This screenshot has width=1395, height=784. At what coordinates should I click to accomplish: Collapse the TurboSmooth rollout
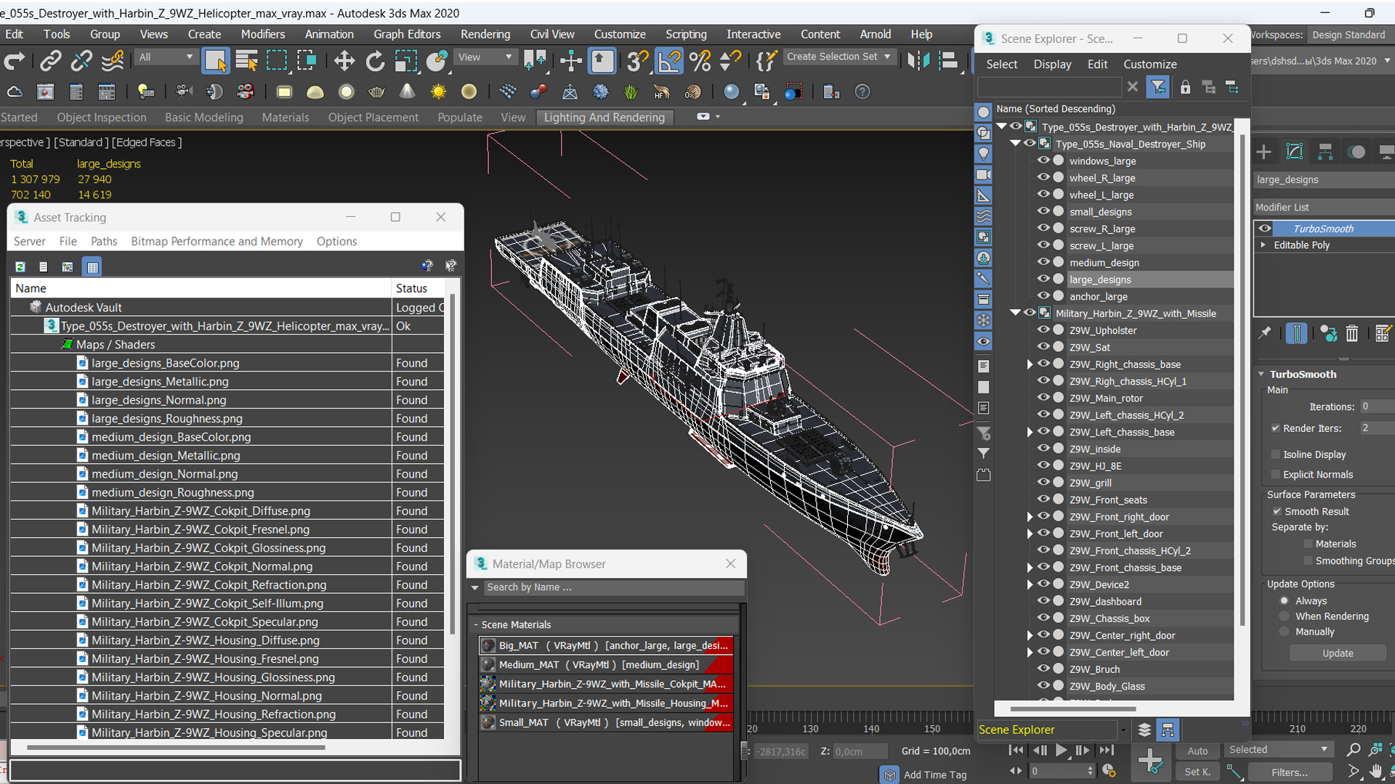pos(1261,374)
